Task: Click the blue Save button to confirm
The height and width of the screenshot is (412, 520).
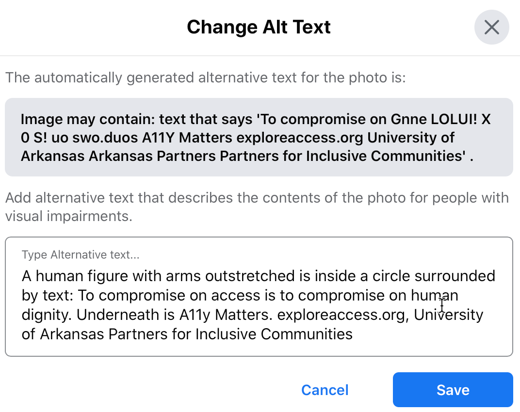Action: (452, 389)
